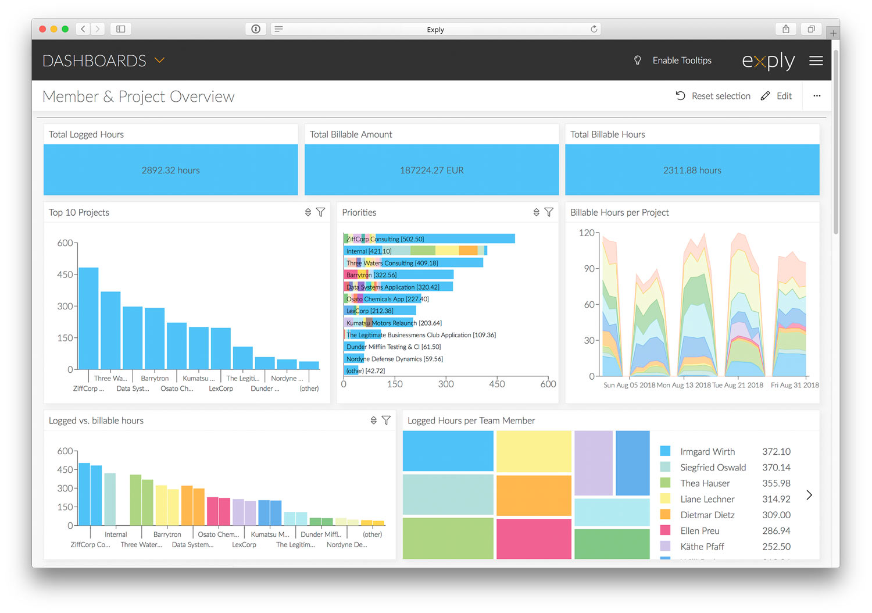Filter the Logged vs. billable hours widget
This screenshot has width=872, height=613.
point(386,420)
